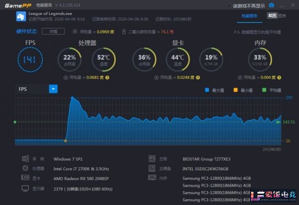Image resolution: width=299 pixels, height=205 pixels.
Task: Click the CPU 22% usage gauge
Action: pyautogui.click(x=70, y=59)
